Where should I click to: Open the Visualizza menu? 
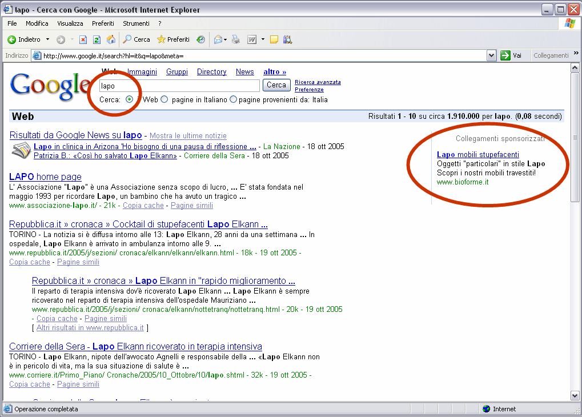pyautogui.click(x=70, y=23)
